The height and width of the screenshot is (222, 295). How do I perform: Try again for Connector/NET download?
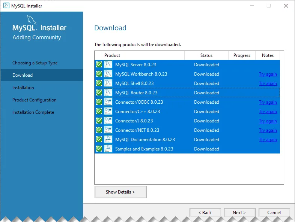click(x=268, y=130)
